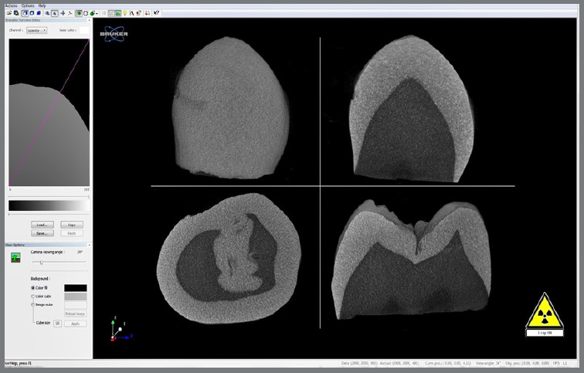Viewport: 584px width, 373px height.
Task: Click the Base color swatch
Action: (84, 30)
